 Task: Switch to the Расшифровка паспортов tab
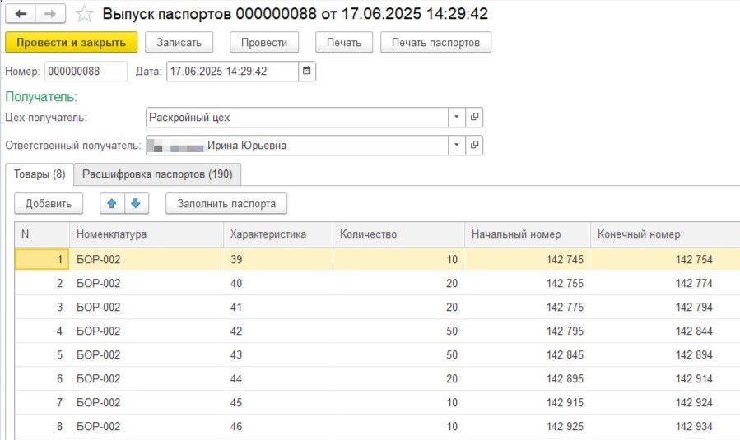point(157,174)
